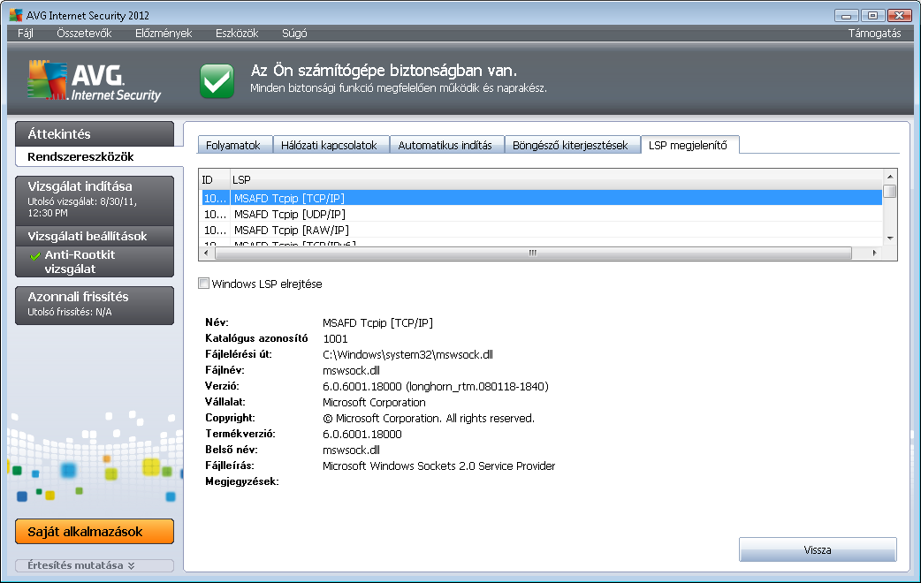
Task: Switch to the Automatikus indítás tab
Action: 446,145
